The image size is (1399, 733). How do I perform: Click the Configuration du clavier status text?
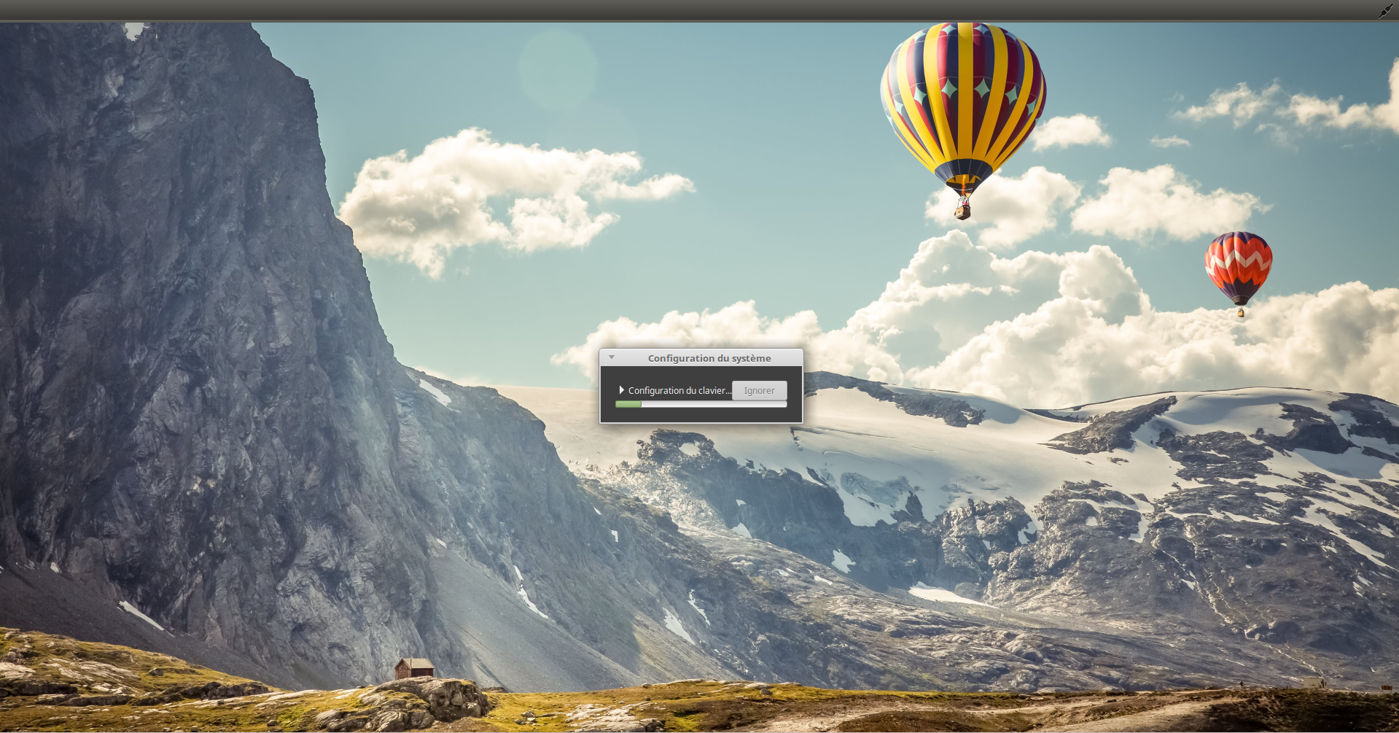click(679, 391)
